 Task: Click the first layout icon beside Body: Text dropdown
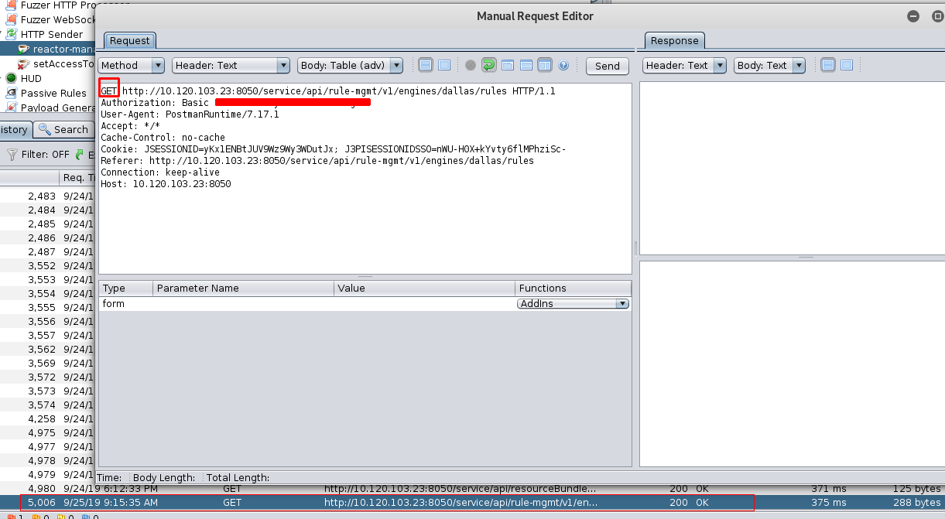tap(827, 65)
